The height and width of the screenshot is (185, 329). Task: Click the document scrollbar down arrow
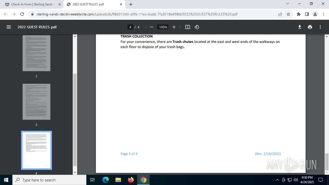click(327, 173)
